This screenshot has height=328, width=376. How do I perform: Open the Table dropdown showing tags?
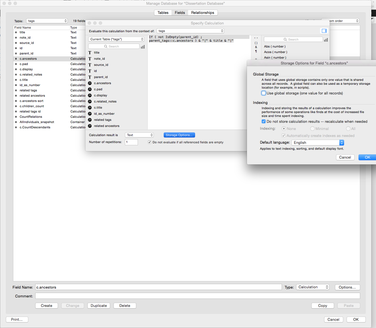click(47, 21)
